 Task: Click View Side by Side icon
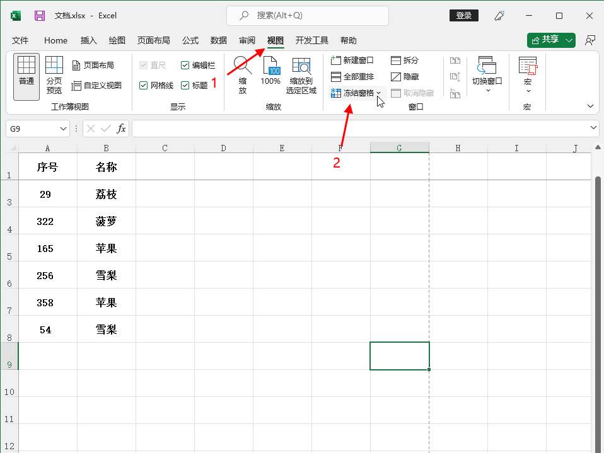(455, 60)
